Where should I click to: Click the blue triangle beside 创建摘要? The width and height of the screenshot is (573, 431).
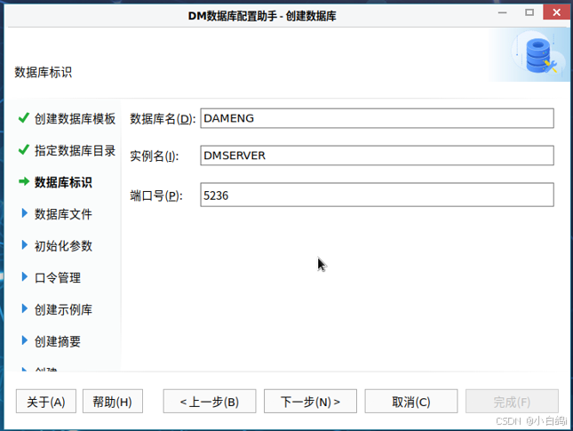25,340
